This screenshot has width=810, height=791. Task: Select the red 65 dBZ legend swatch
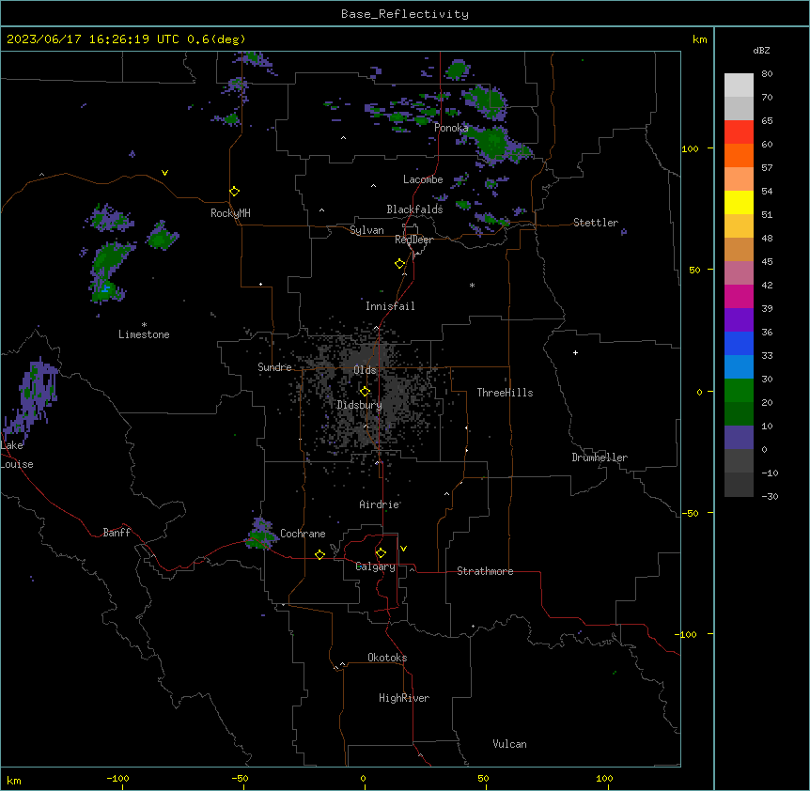(x=739, y=132)
